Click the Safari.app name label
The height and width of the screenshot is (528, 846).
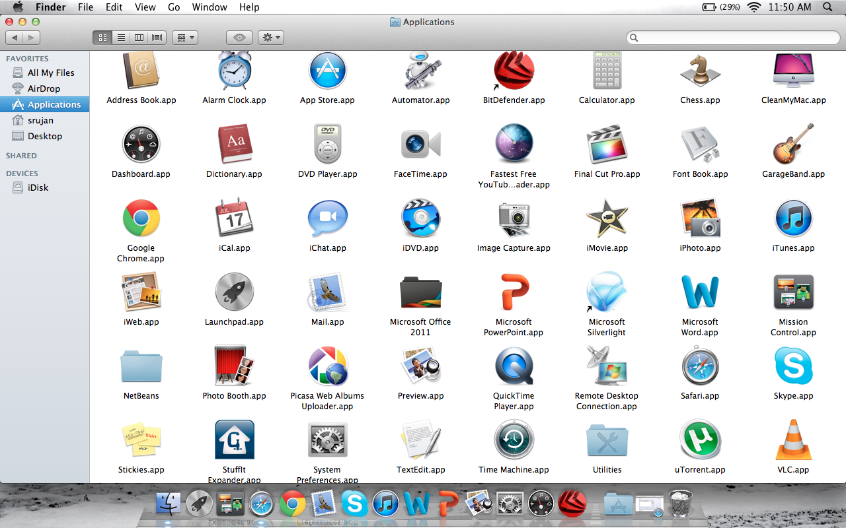click(x=700, y=396)
